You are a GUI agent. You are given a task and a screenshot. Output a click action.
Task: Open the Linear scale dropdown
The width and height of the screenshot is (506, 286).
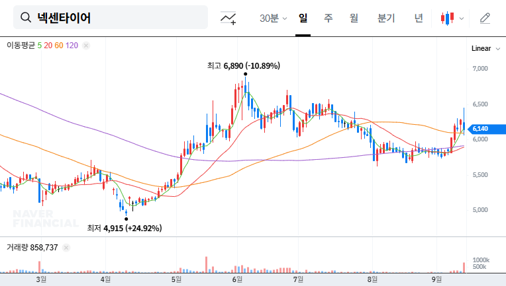coord(485,49)
